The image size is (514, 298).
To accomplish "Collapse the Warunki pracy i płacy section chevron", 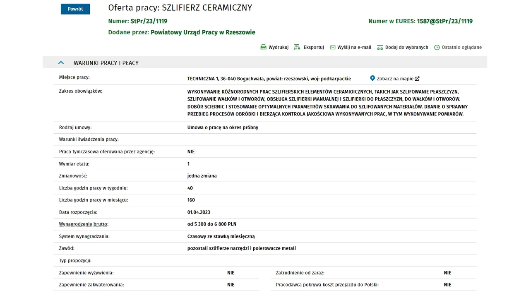I will click(x=61, y=63).
